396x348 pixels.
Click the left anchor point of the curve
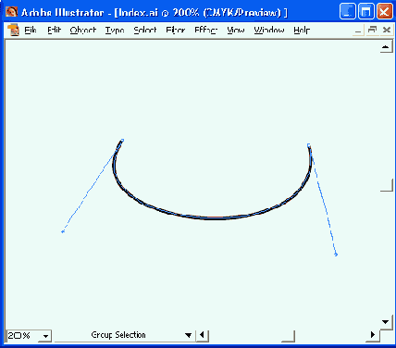pyautogui.click(x=122, y=141)
